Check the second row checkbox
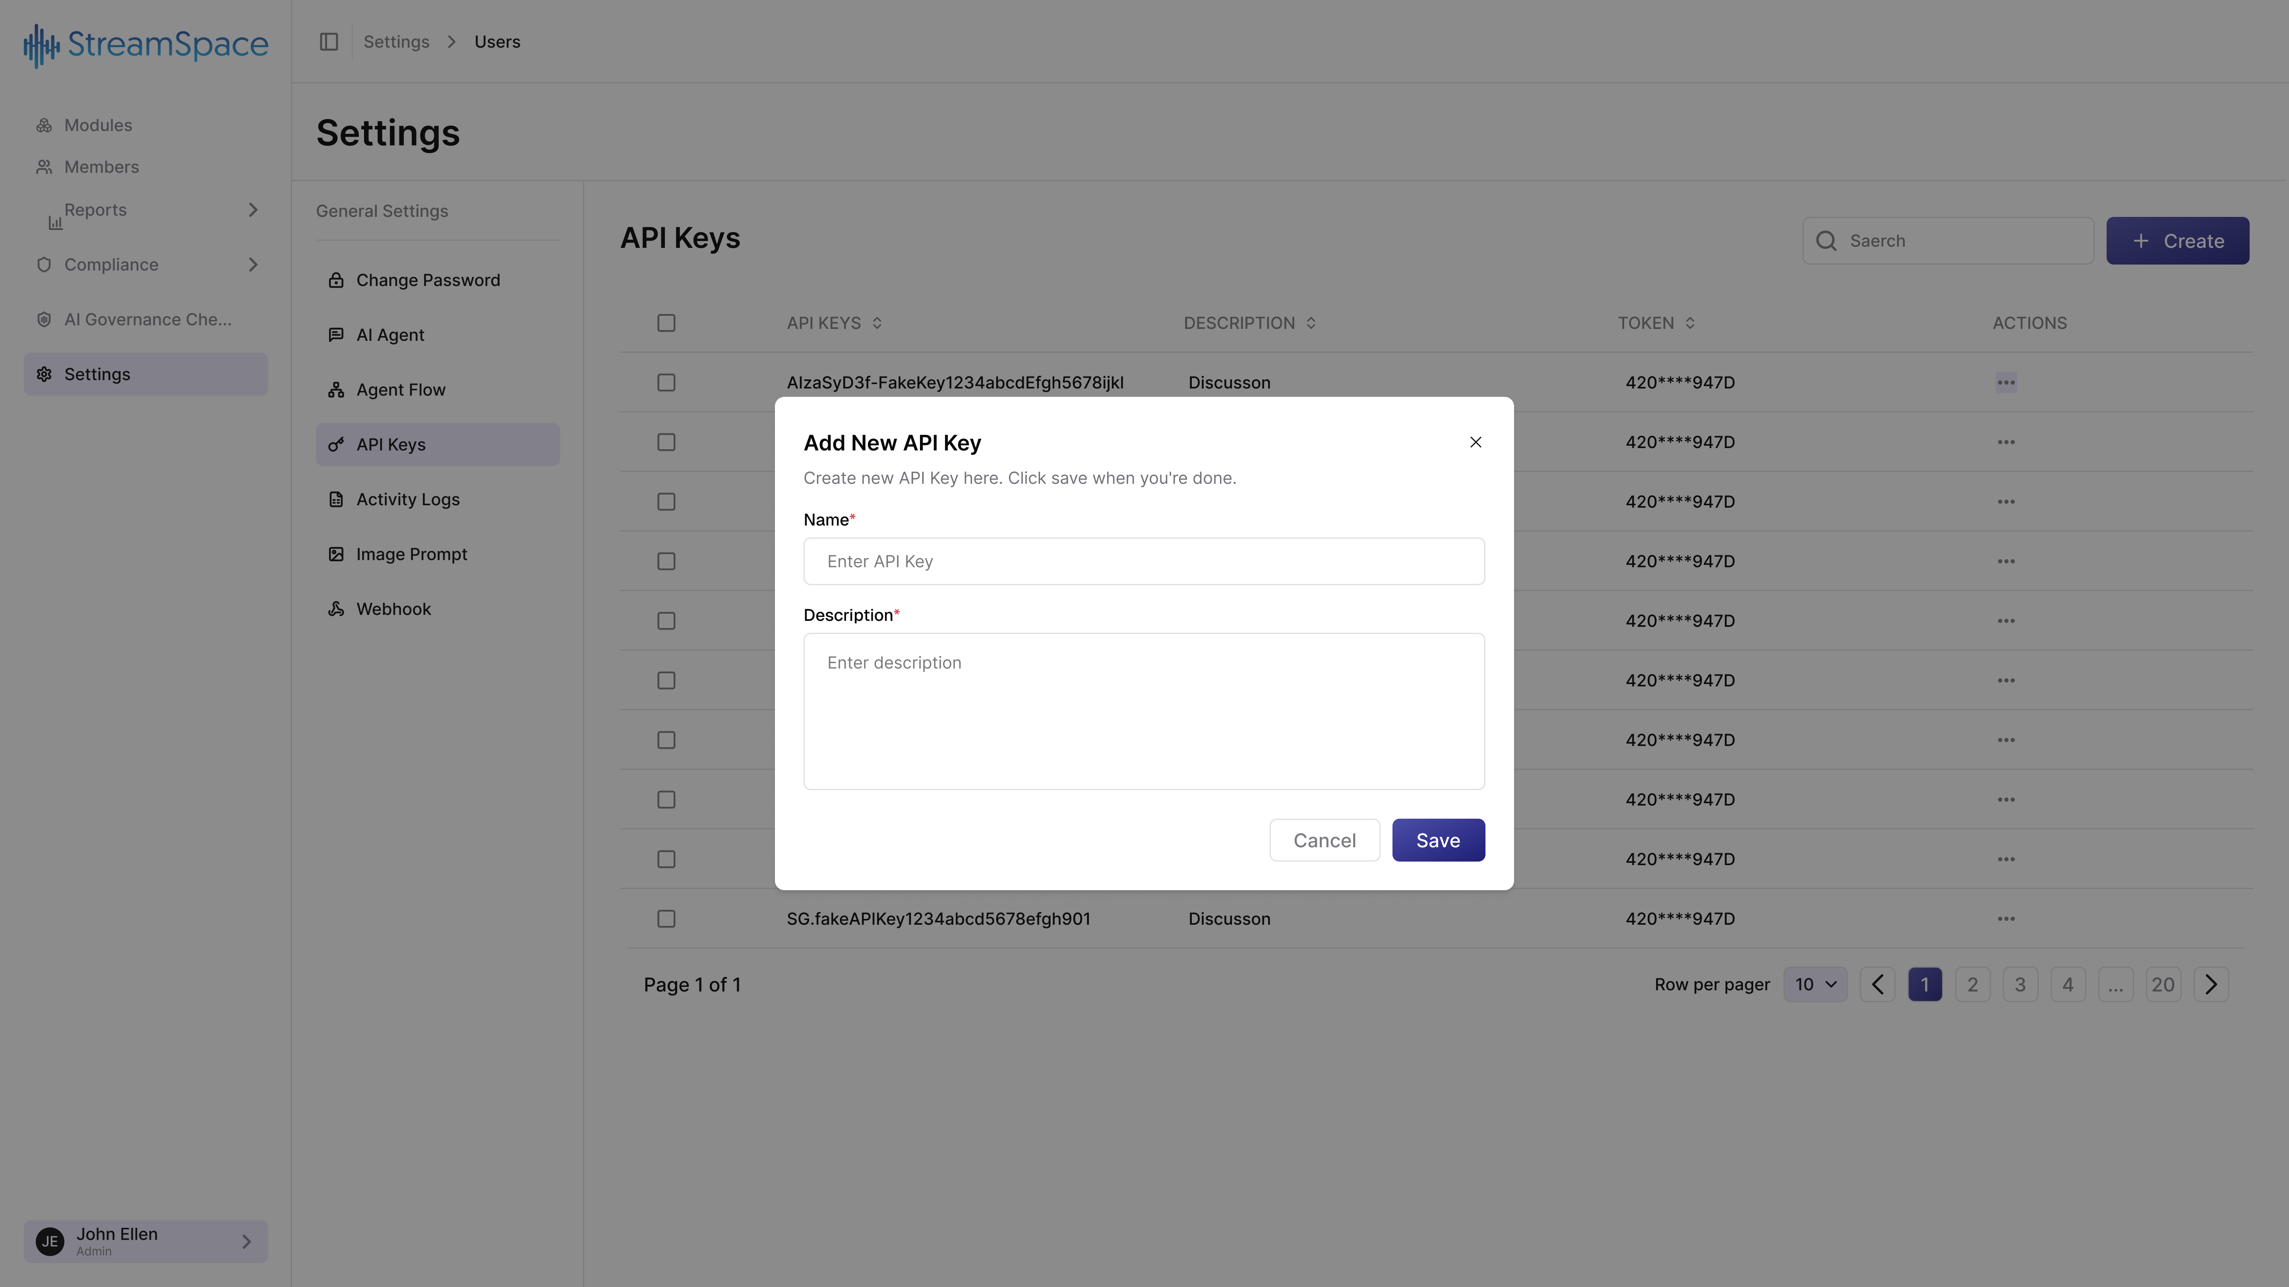Viewport: 2289px width, 1287px height. click(666, 443)
